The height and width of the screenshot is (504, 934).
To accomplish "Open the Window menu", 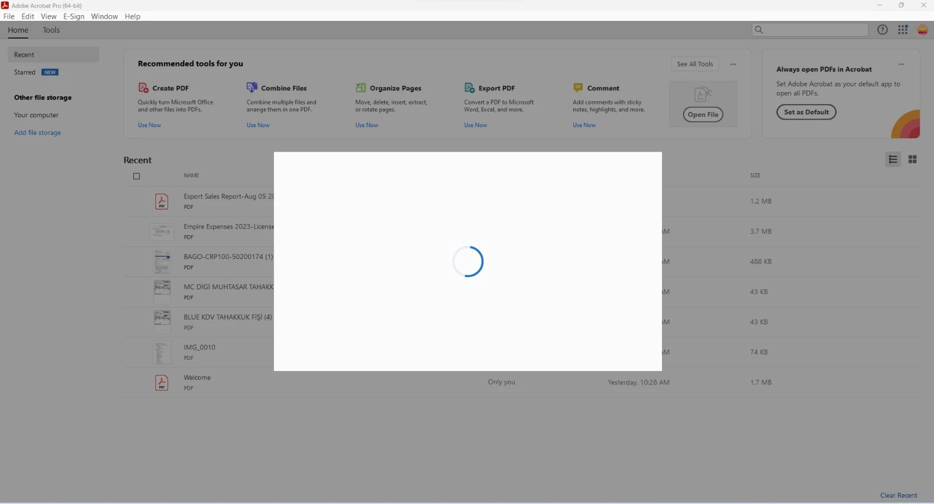I will (x=104, y=16).
